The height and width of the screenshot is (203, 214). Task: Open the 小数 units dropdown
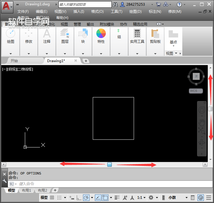(178, 198)
